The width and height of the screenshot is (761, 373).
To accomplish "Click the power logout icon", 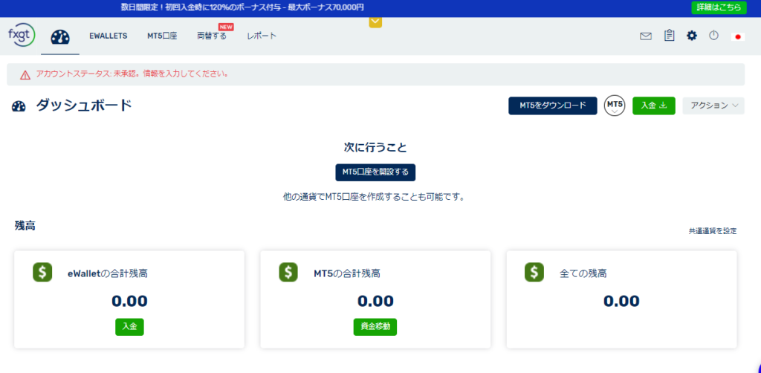I will (713, 36).
